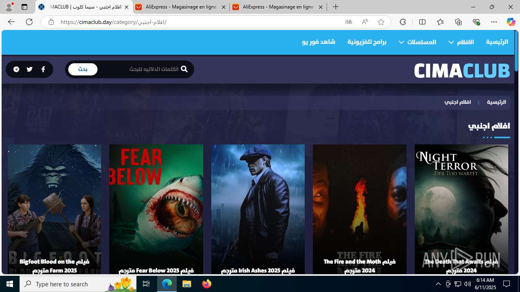Viewport: 520px width, 292px height.
Task: Close the first AliExpress tab
Action: click(x=223, y=7)
